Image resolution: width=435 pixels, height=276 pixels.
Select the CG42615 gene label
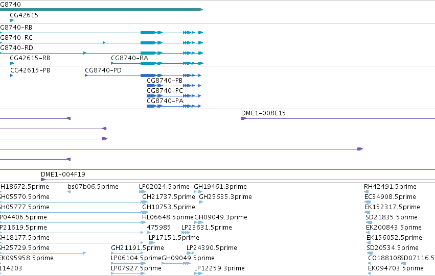(24, 15)
